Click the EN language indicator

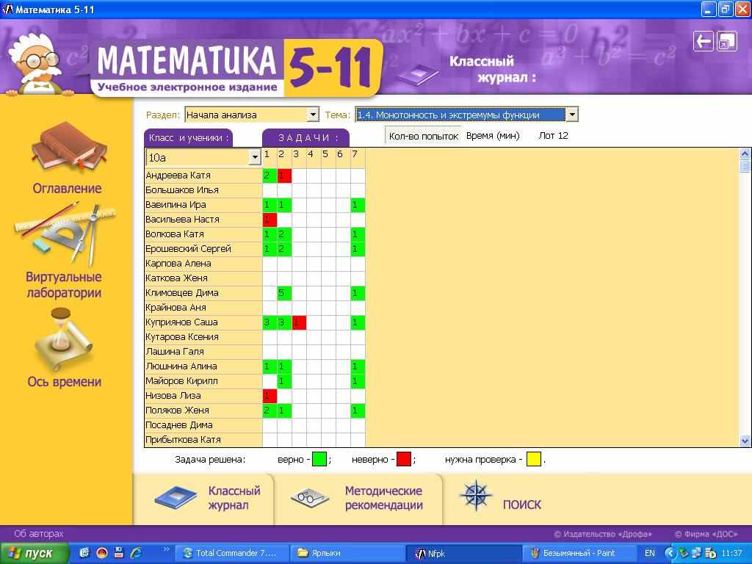tap(649, 554)
